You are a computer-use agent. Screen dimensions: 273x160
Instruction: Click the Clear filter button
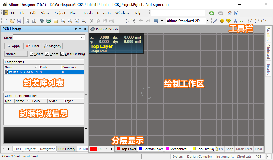(x=32, y=46)
